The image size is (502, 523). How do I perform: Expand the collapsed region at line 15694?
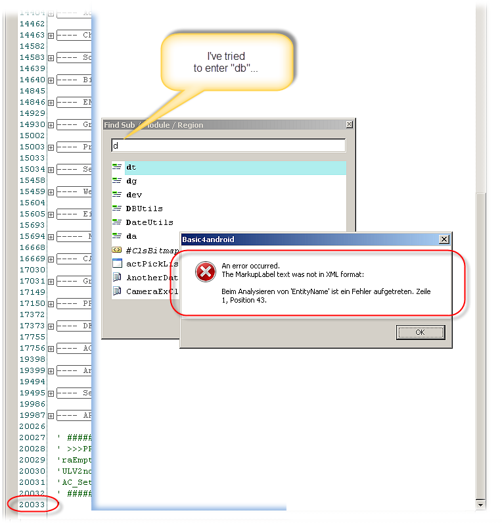[x=51, y=237]
